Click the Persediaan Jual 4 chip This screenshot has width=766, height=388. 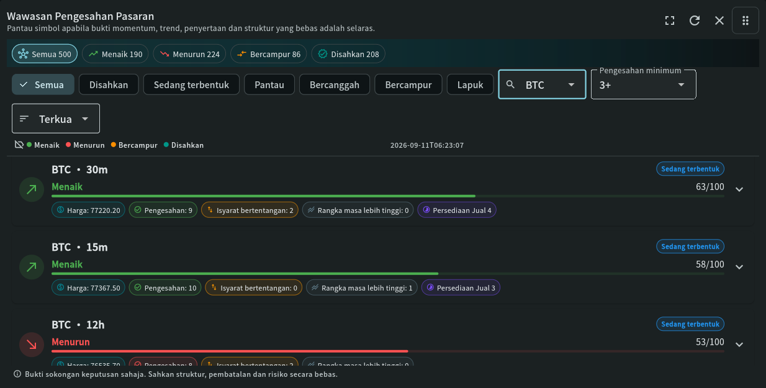pyautogui.click(x=457, y=210)
